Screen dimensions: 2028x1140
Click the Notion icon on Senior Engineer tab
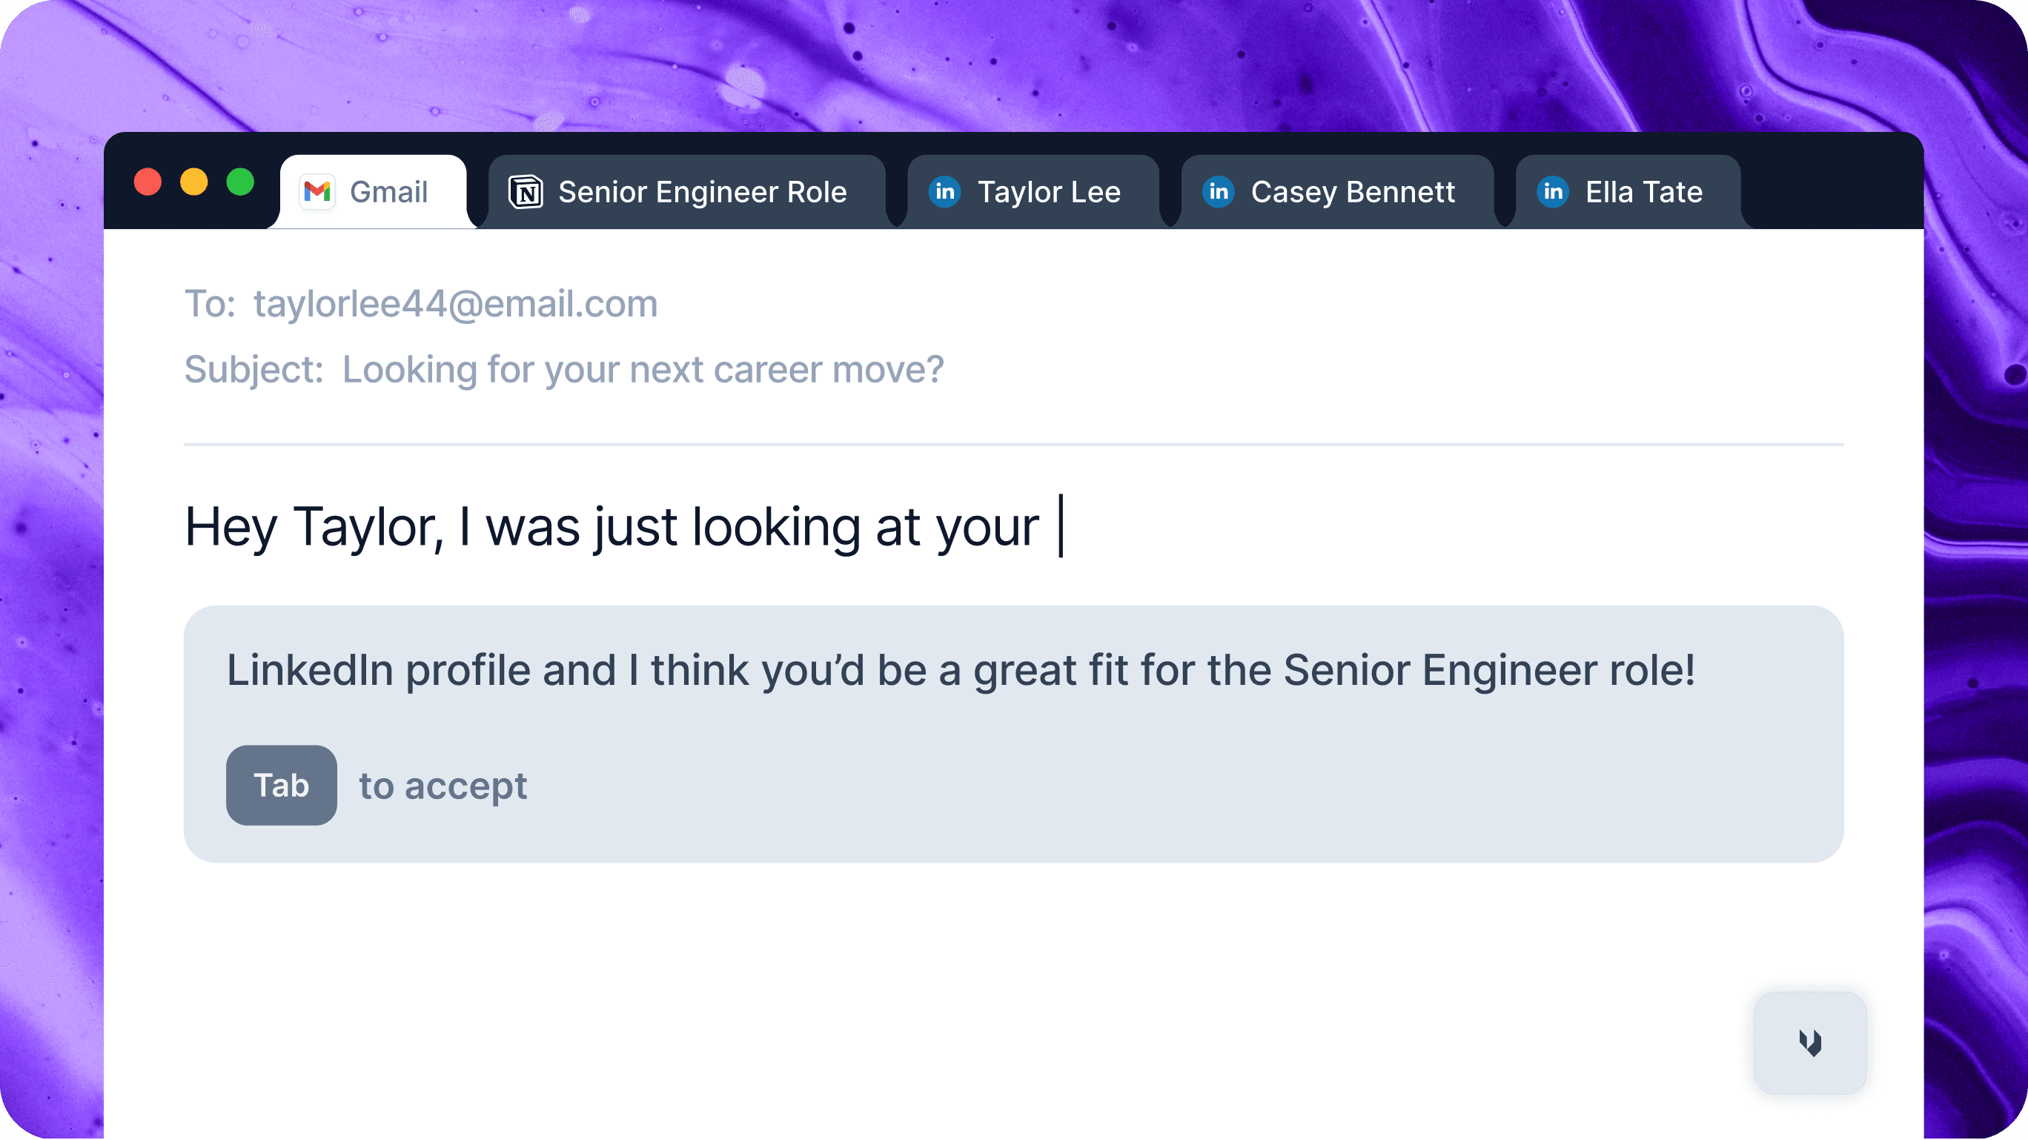click(526, 192)
